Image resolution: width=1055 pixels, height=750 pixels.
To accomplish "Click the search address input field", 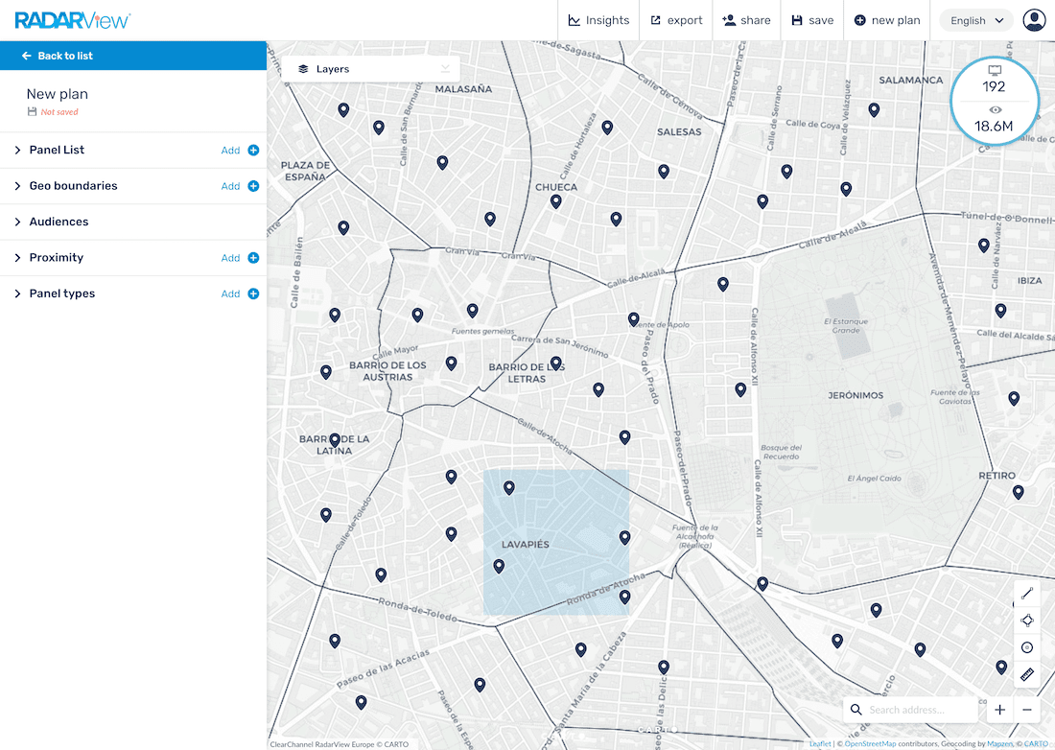I will click(x=911, y=709).
